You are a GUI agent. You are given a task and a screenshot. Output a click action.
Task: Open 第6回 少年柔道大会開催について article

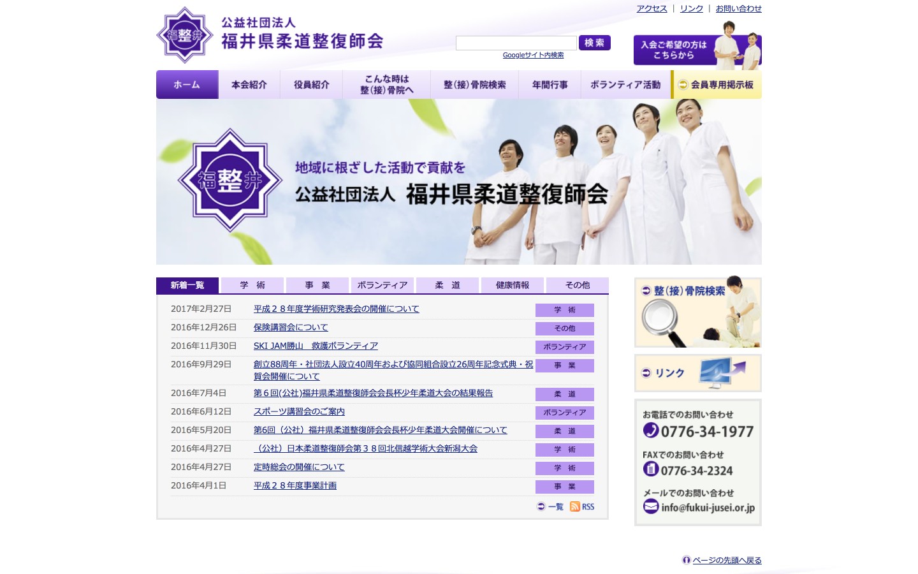tap(381, 430)
